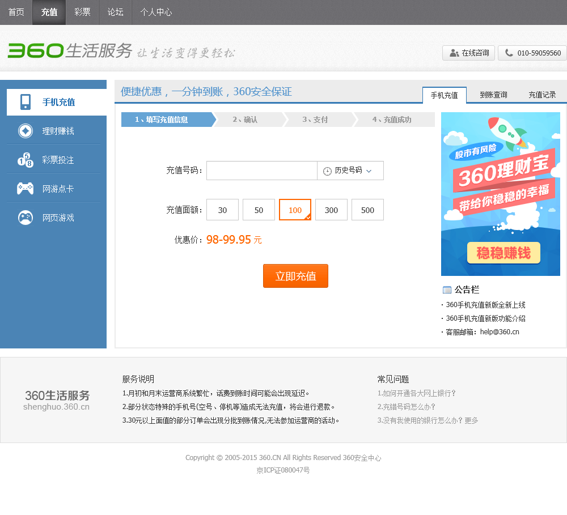The width and height of the screenshot is (567, 515).
Task: Open 360手机充值新版功能介绍 announcement
Action: [485, 318]
